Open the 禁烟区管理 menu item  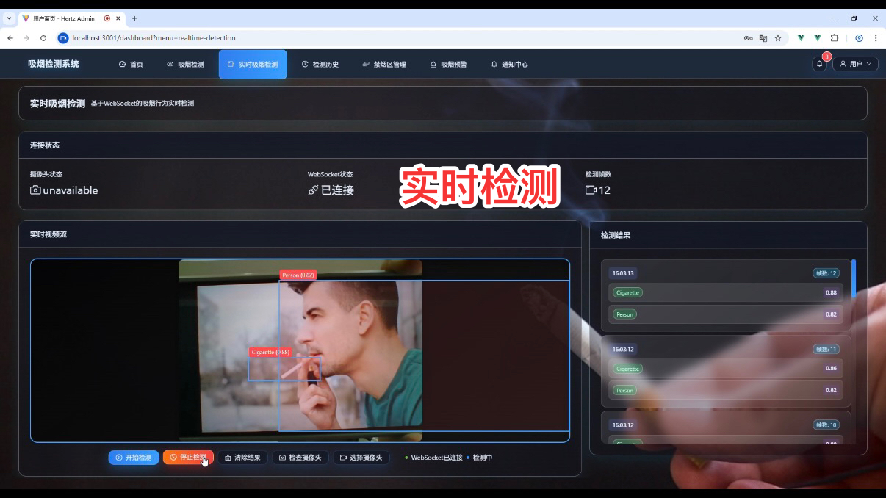(x=384, y=65)
